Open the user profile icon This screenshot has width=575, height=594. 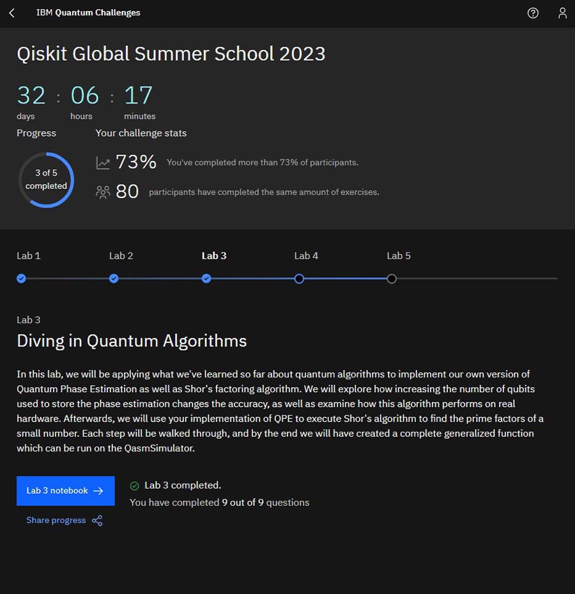(562, 13)
